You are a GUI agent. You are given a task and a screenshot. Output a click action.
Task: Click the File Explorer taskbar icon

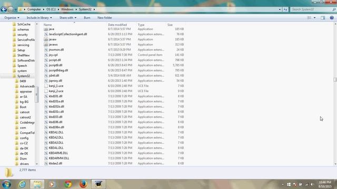37,184
